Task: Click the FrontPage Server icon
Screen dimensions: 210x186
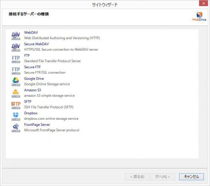Action: coord(16,128)
